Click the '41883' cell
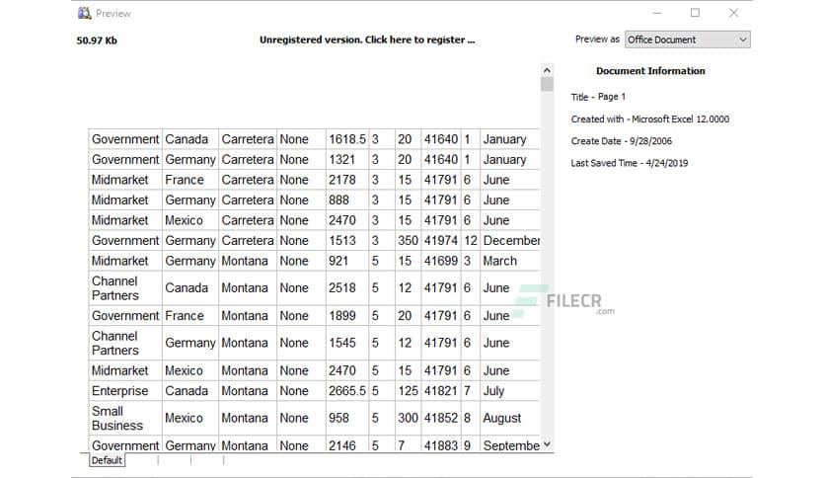Viewport: 825px width, 478px height. click(x=441, y=444)
